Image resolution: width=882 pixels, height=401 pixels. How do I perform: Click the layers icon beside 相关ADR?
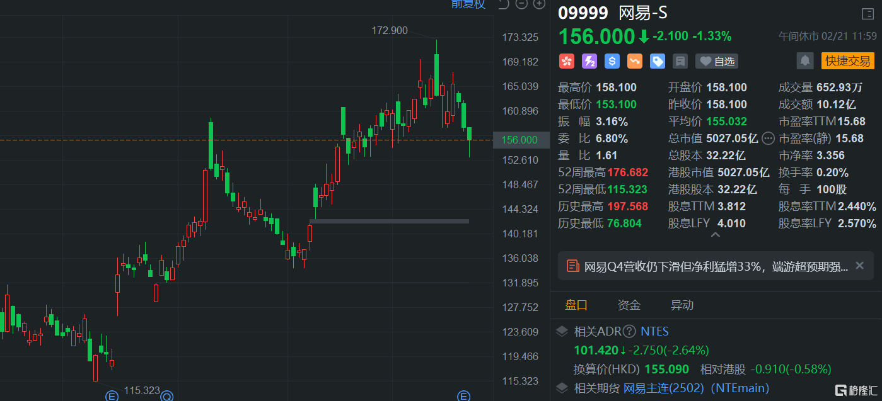pos(562,332)
